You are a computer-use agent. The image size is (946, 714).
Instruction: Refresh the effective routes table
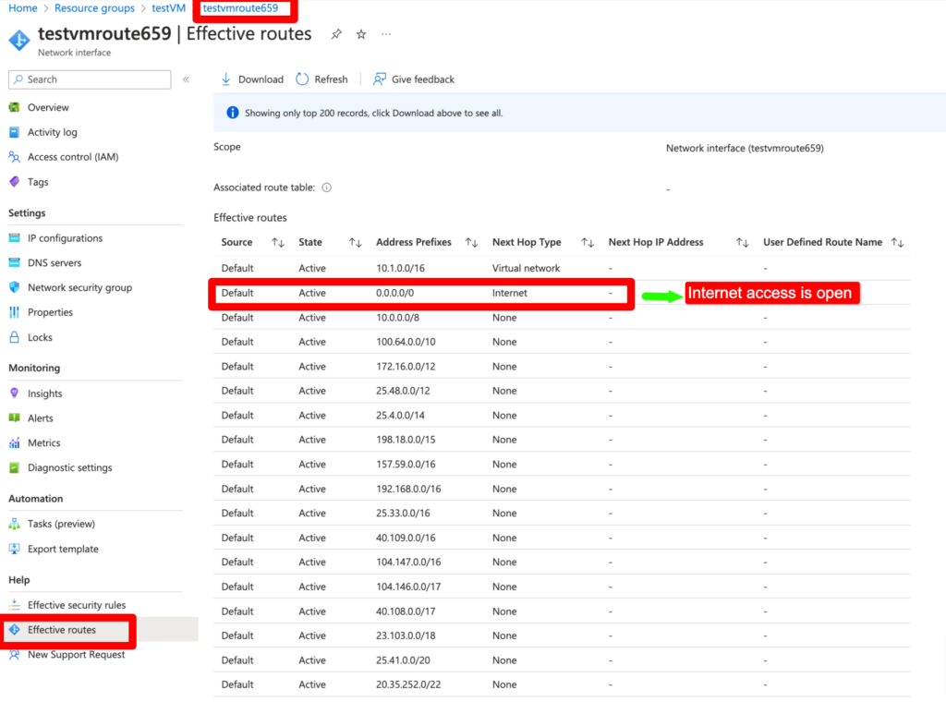pos(321,79)
